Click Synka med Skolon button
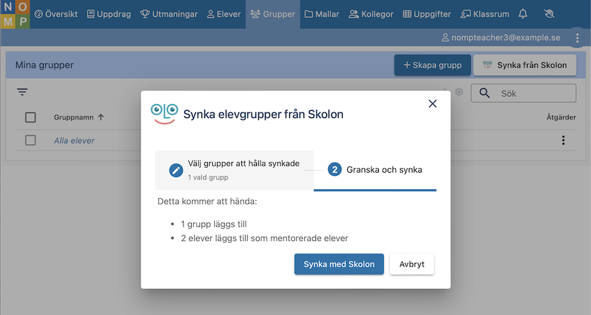The image size is (591, 315). click(339, 264)
